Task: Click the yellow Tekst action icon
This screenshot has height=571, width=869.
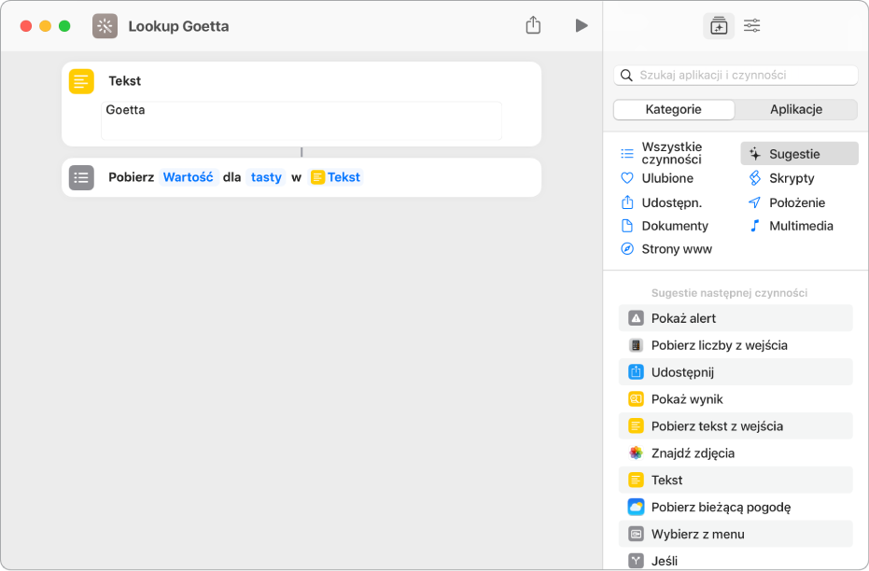Action: click(x=81, y=81)
